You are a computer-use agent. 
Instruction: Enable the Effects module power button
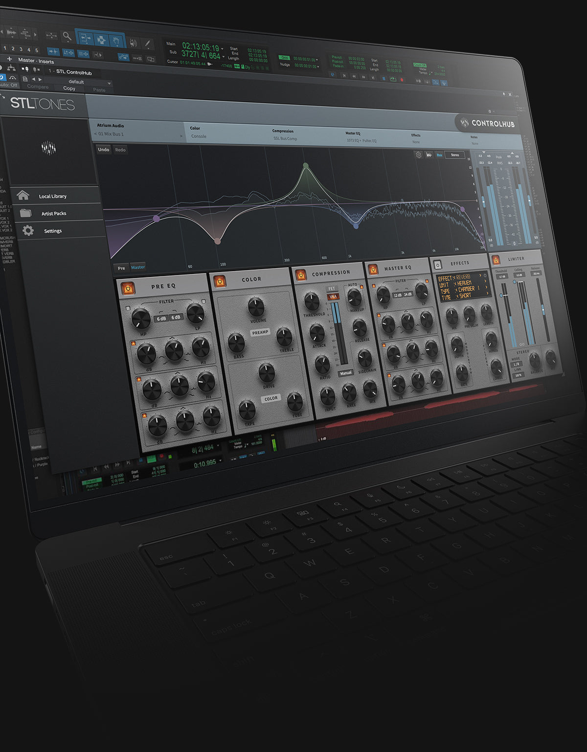(438, 265)
